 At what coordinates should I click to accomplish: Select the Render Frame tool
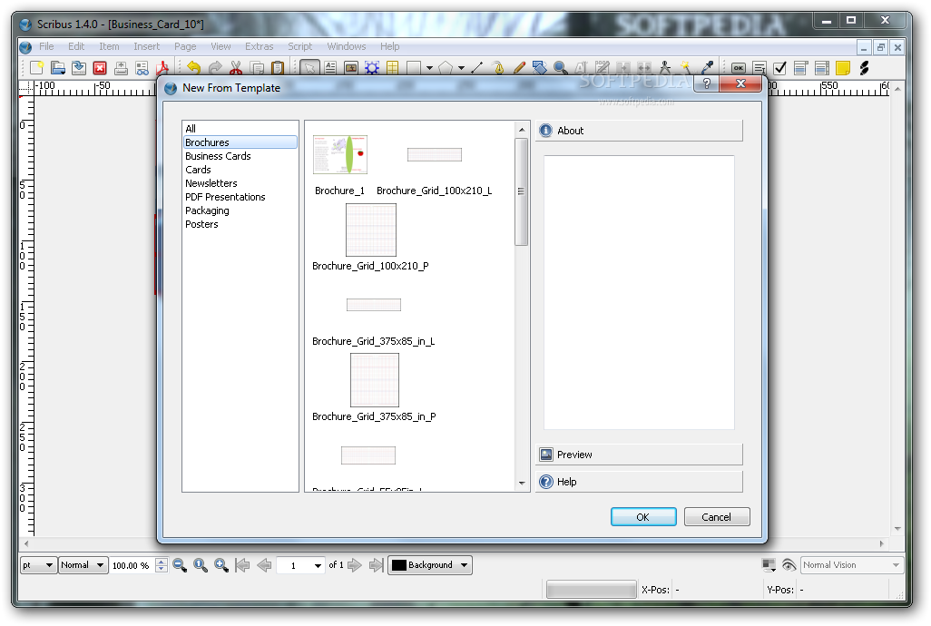point(372,68)
